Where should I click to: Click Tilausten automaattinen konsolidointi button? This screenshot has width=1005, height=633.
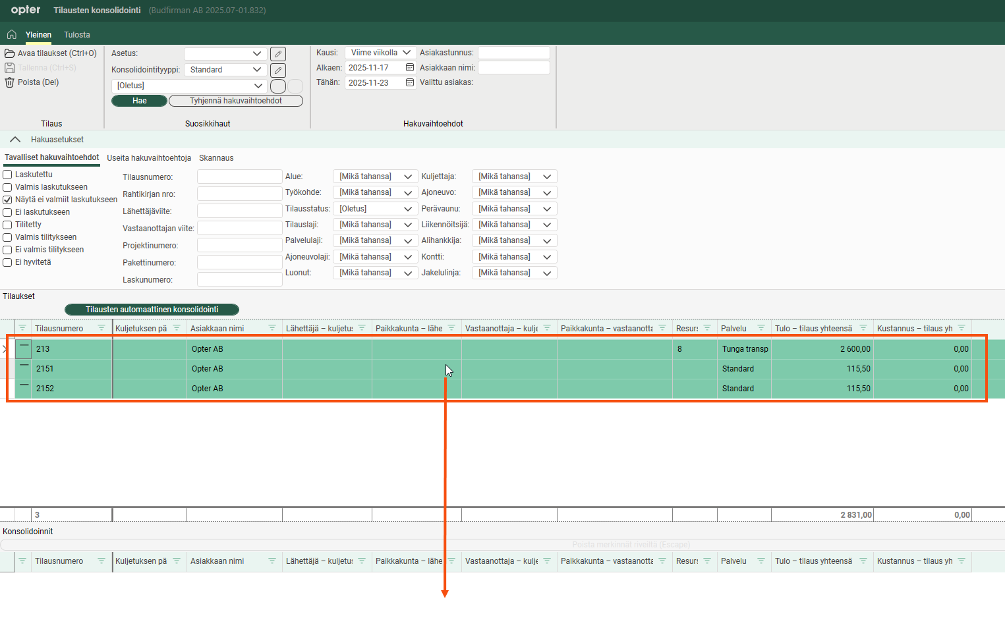pyautogui.click(x=152, y=310)
